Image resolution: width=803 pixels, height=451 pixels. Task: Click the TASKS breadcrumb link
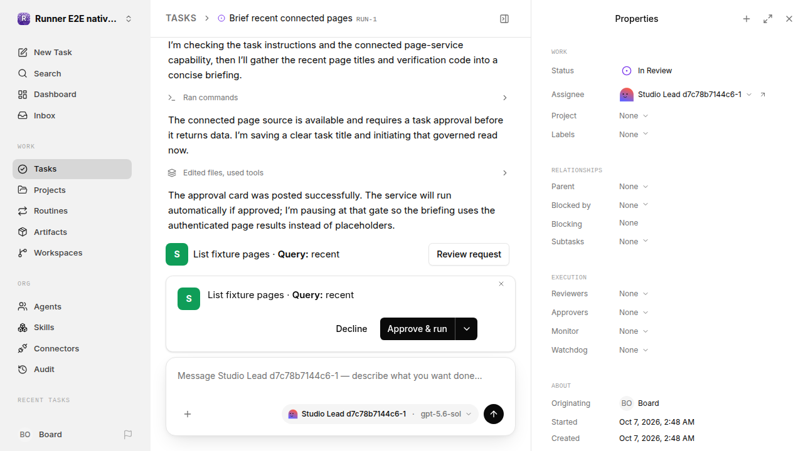click(181, 19)
